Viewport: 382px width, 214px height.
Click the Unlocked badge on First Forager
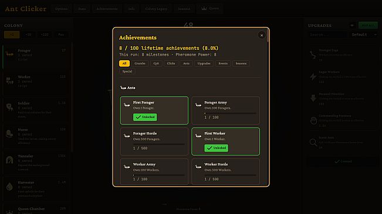[145, 117]
